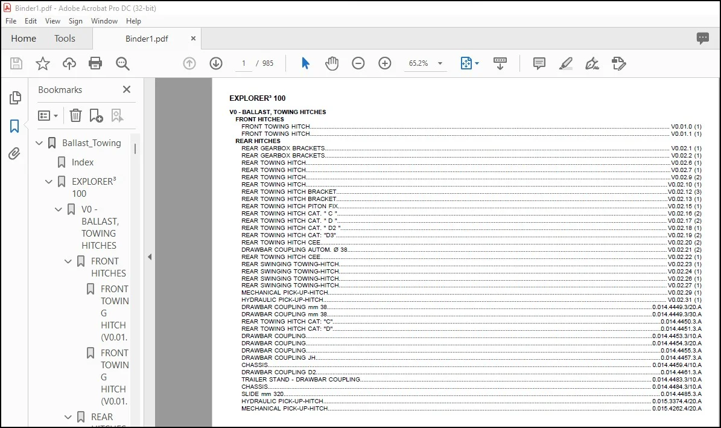Collapse the EXPLORER³ 100 bookmark
Screen dimensions: 721x428
pyautogui.click(x=49, y=182)
